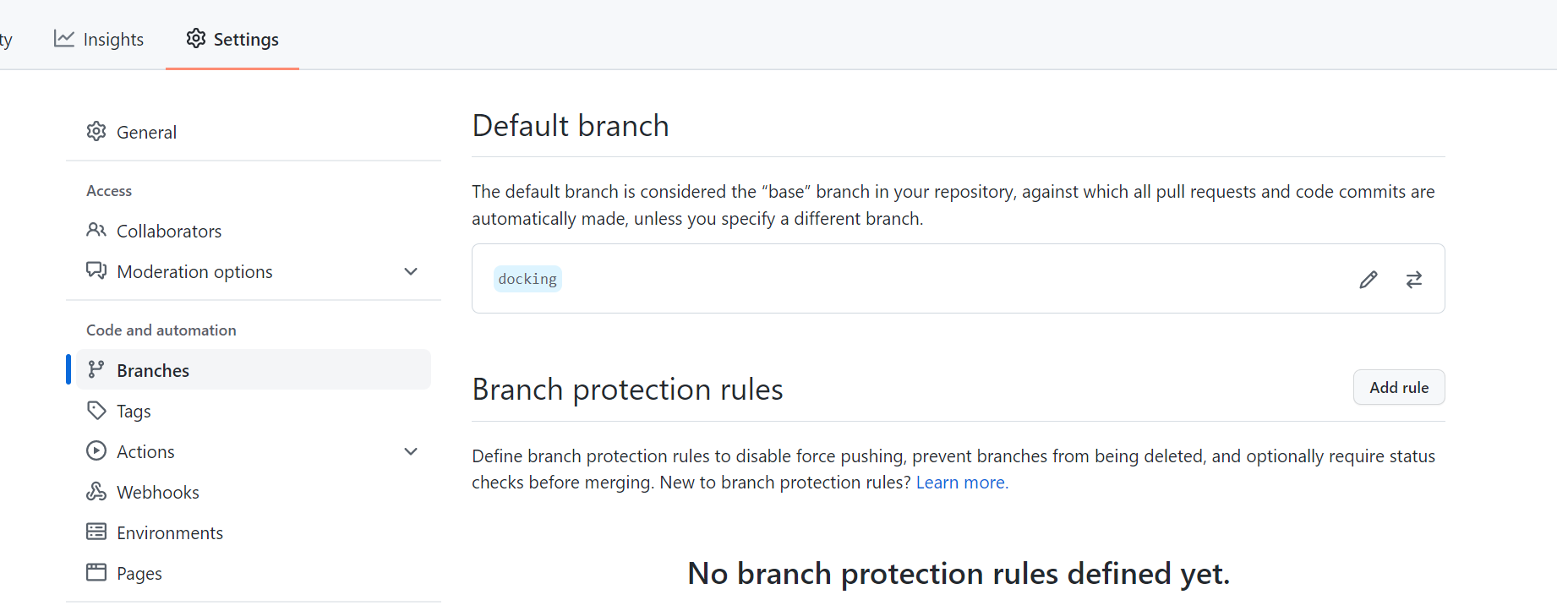The image size is (1557, 611).
Task: Select Branches in settings sidebar
Action: click(x=254, y=369)
